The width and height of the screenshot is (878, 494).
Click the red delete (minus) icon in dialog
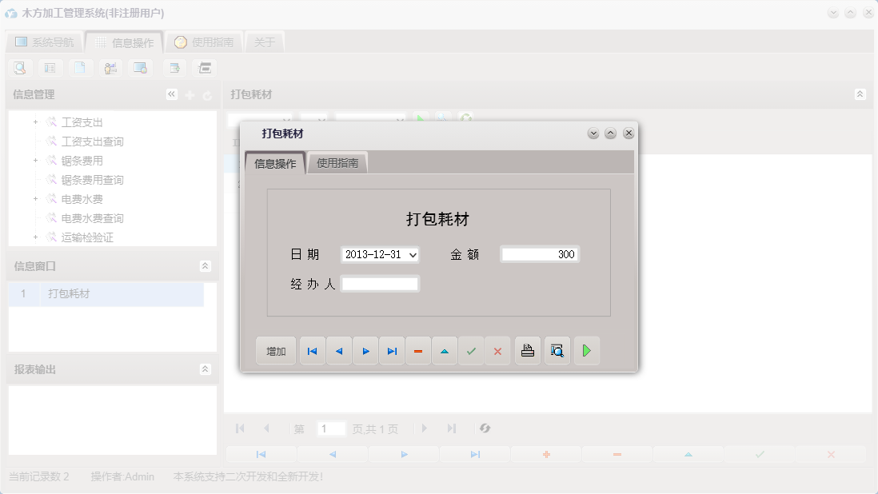pos(418,350)
